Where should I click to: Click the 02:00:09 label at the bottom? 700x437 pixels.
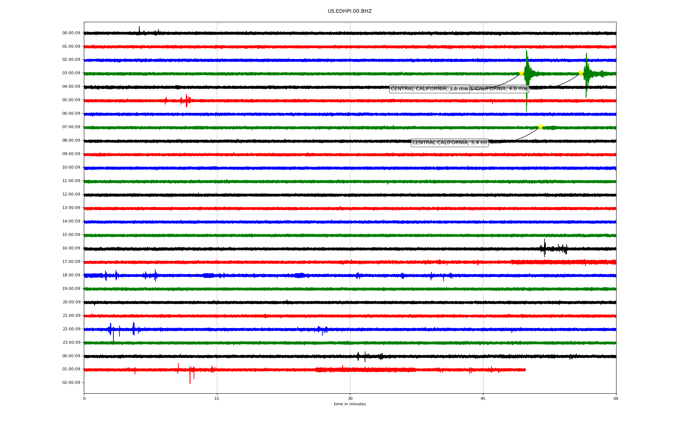[x=71, y=383]
